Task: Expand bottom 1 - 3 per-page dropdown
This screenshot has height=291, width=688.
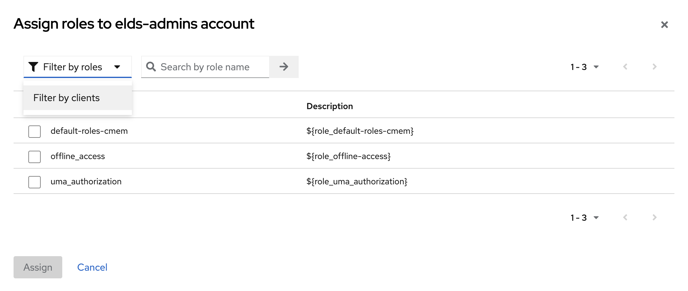Action: [584, 218]
